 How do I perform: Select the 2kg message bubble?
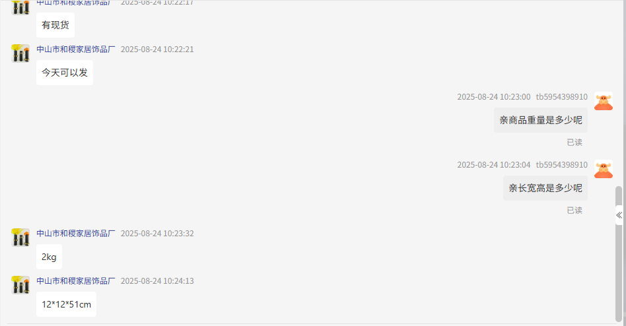pos(49,257)
